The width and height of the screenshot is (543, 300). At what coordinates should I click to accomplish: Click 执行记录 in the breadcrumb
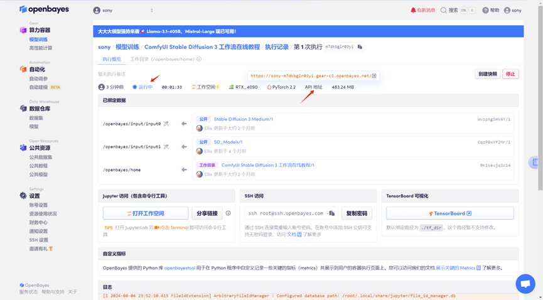(277, 47)
